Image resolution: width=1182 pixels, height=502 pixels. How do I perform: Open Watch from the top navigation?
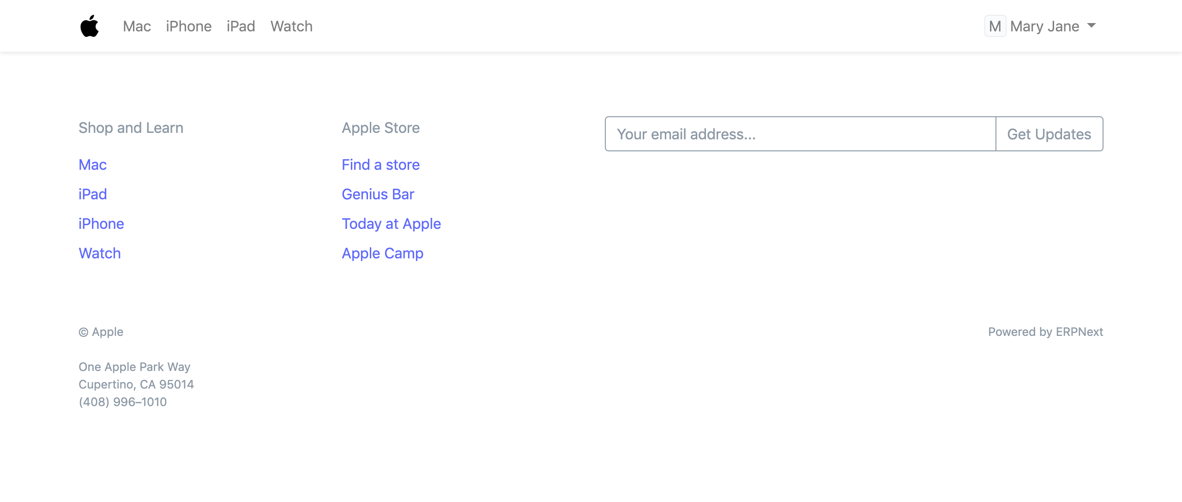point(291,26)
